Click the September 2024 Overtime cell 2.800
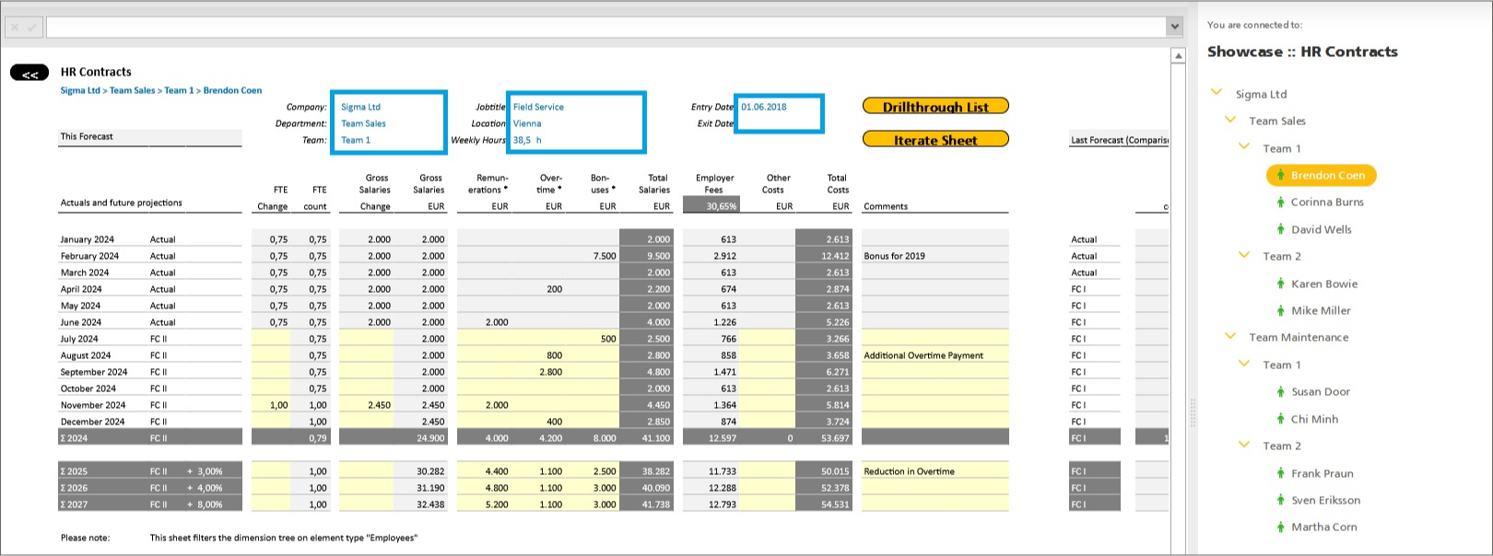The width and height of the screenshot is (1493, 556). (538, 372)
